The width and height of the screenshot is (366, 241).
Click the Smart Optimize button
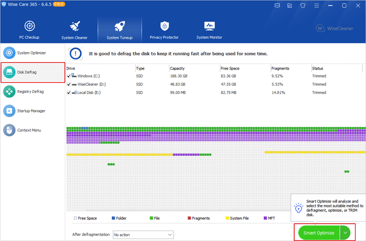pyautogui.click(x=319, y=233)
